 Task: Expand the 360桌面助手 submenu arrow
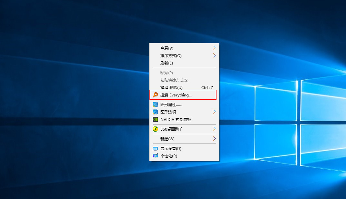(x=214, y=129)
